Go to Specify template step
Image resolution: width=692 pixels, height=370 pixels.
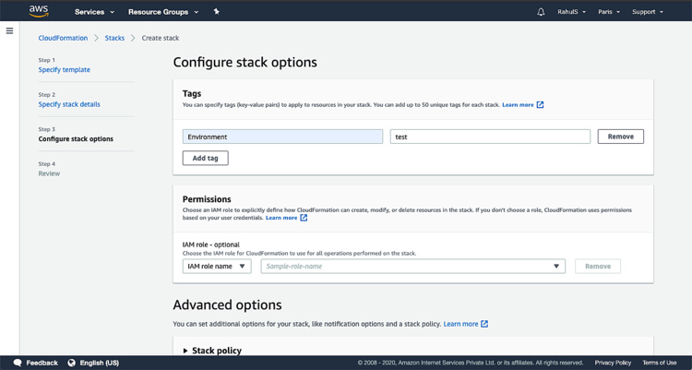click(x=64, y=70)
